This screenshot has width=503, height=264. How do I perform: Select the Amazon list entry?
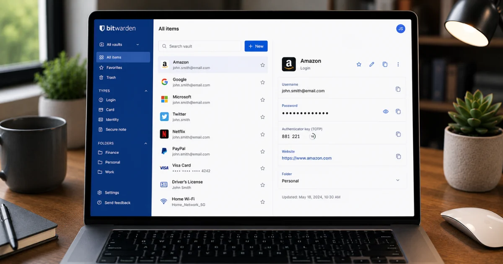coord(213,65)
